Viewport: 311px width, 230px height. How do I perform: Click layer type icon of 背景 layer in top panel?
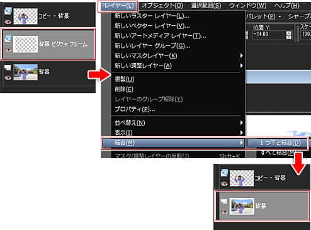tap(8, 67)
